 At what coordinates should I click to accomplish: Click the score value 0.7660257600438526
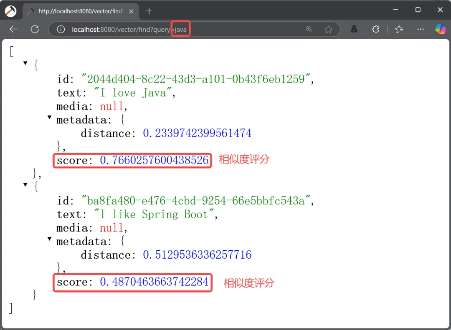154,161
